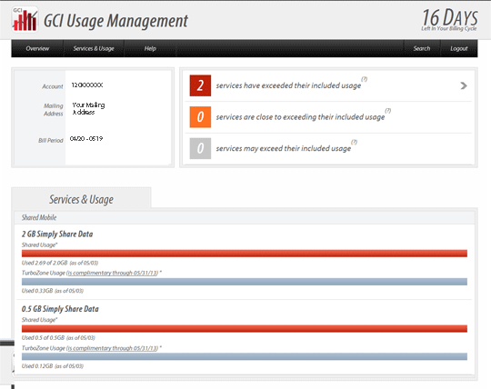The width and height of the screenshot is (491, 389).
Task: Click bill period value 04/20 - 05/19
Action: (86, 139)
